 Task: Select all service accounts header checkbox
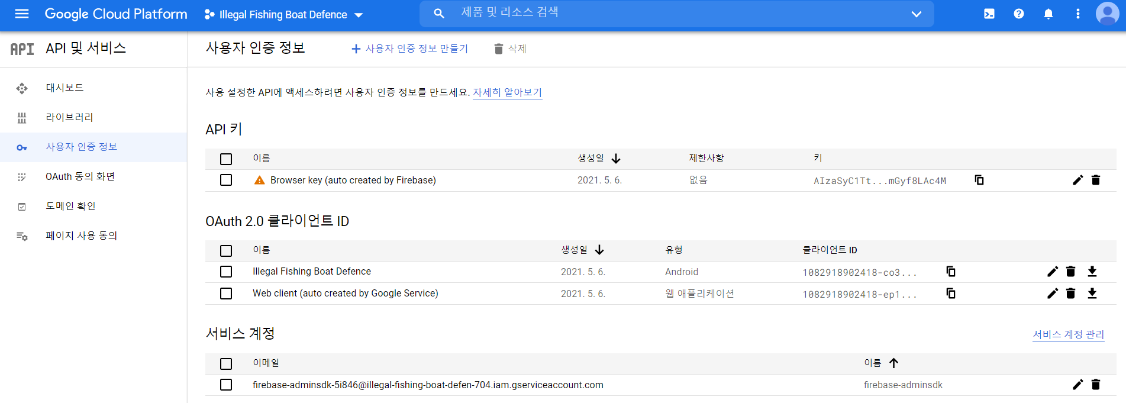226,364
